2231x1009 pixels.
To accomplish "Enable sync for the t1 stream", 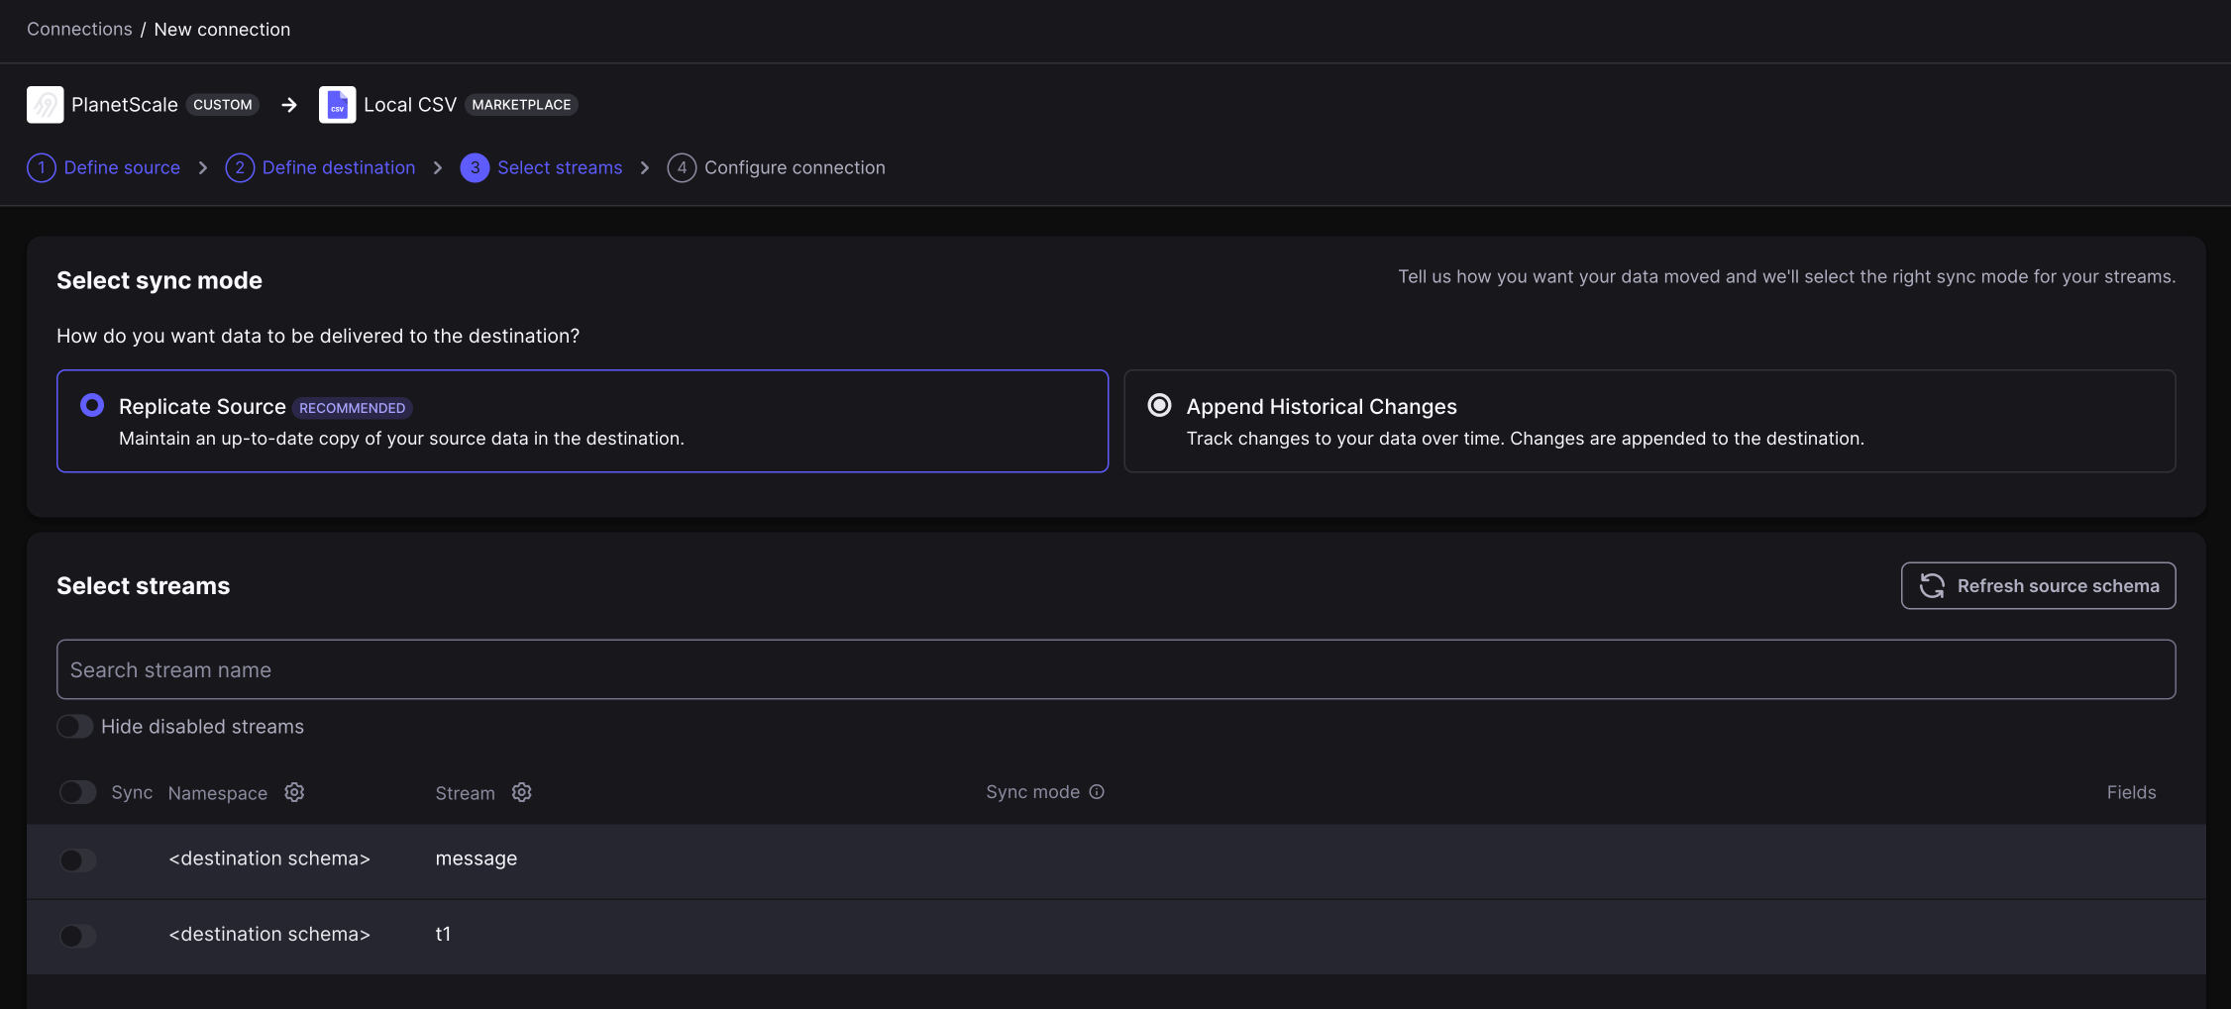I will (x=77, y=936).
